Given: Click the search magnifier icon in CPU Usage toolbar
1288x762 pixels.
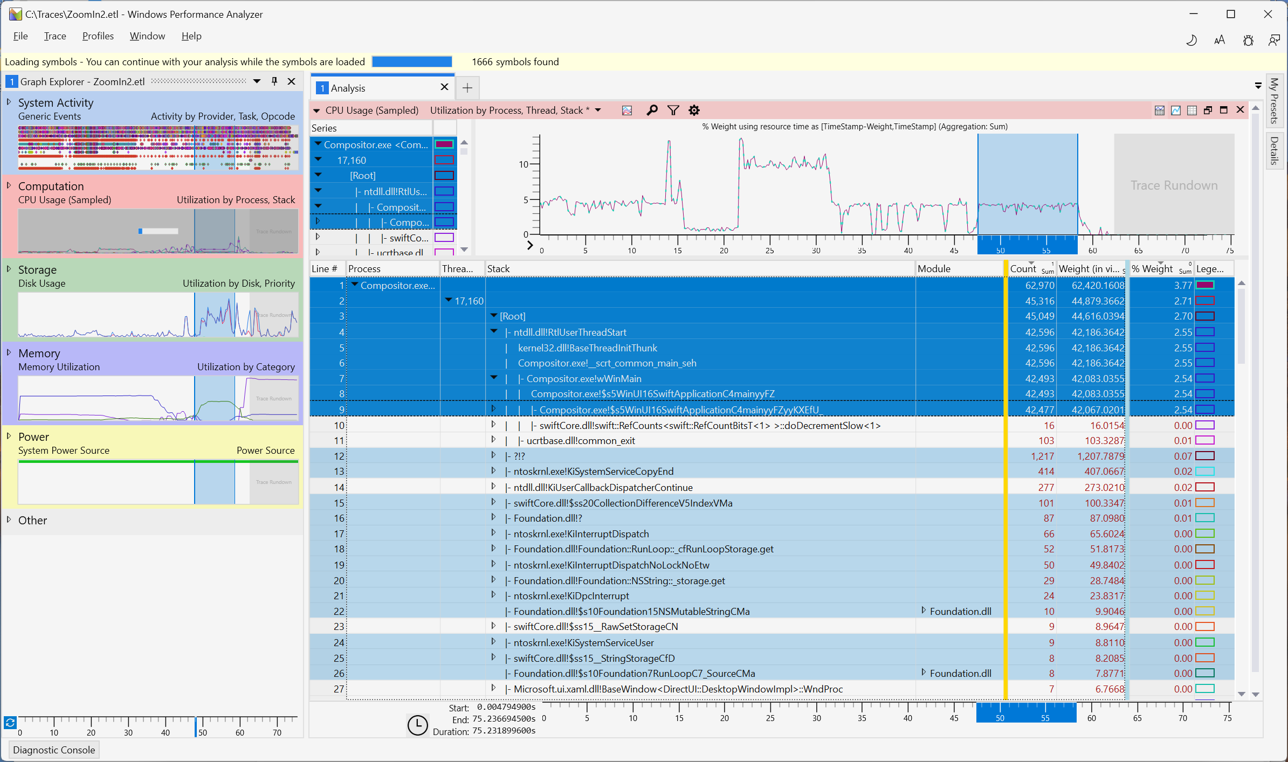Looking at the screenshot, I should [x=652, y=110].
